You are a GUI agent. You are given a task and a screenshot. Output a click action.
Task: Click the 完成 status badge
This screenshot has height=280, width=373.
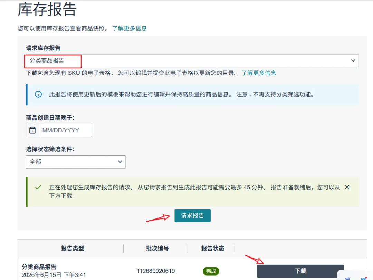coord(211,271)
